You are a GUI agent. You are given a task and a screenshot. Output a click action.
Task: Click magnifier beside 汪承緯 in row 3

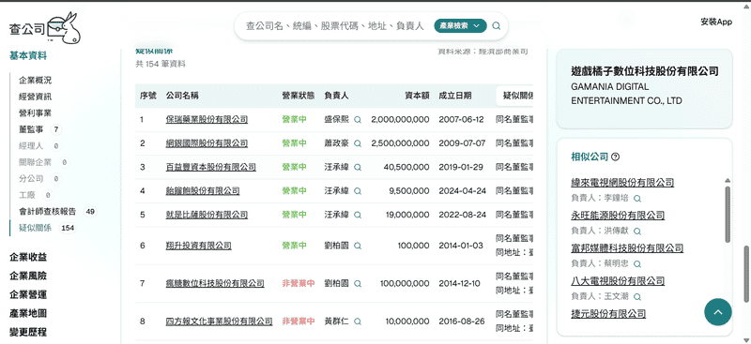click(x=358, y=168)
